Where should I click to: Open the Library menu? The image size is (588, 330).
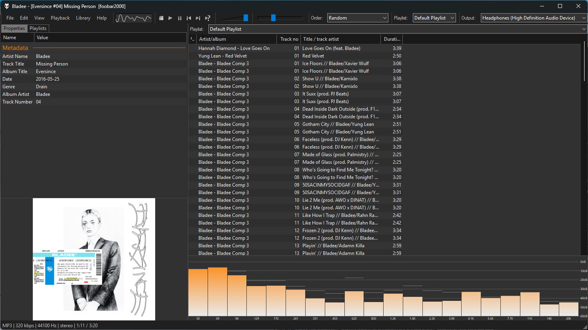click(83, 18)
